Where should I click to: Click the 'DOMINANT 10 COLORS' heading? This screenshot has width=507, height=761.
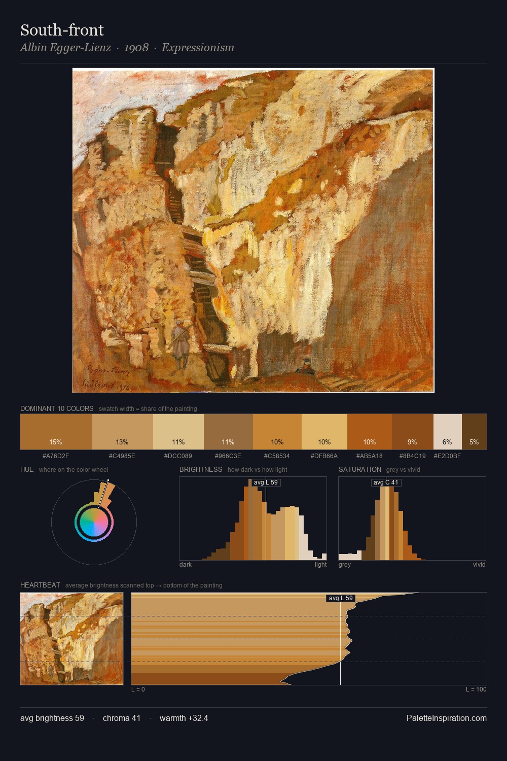click(x=57, y=408)
